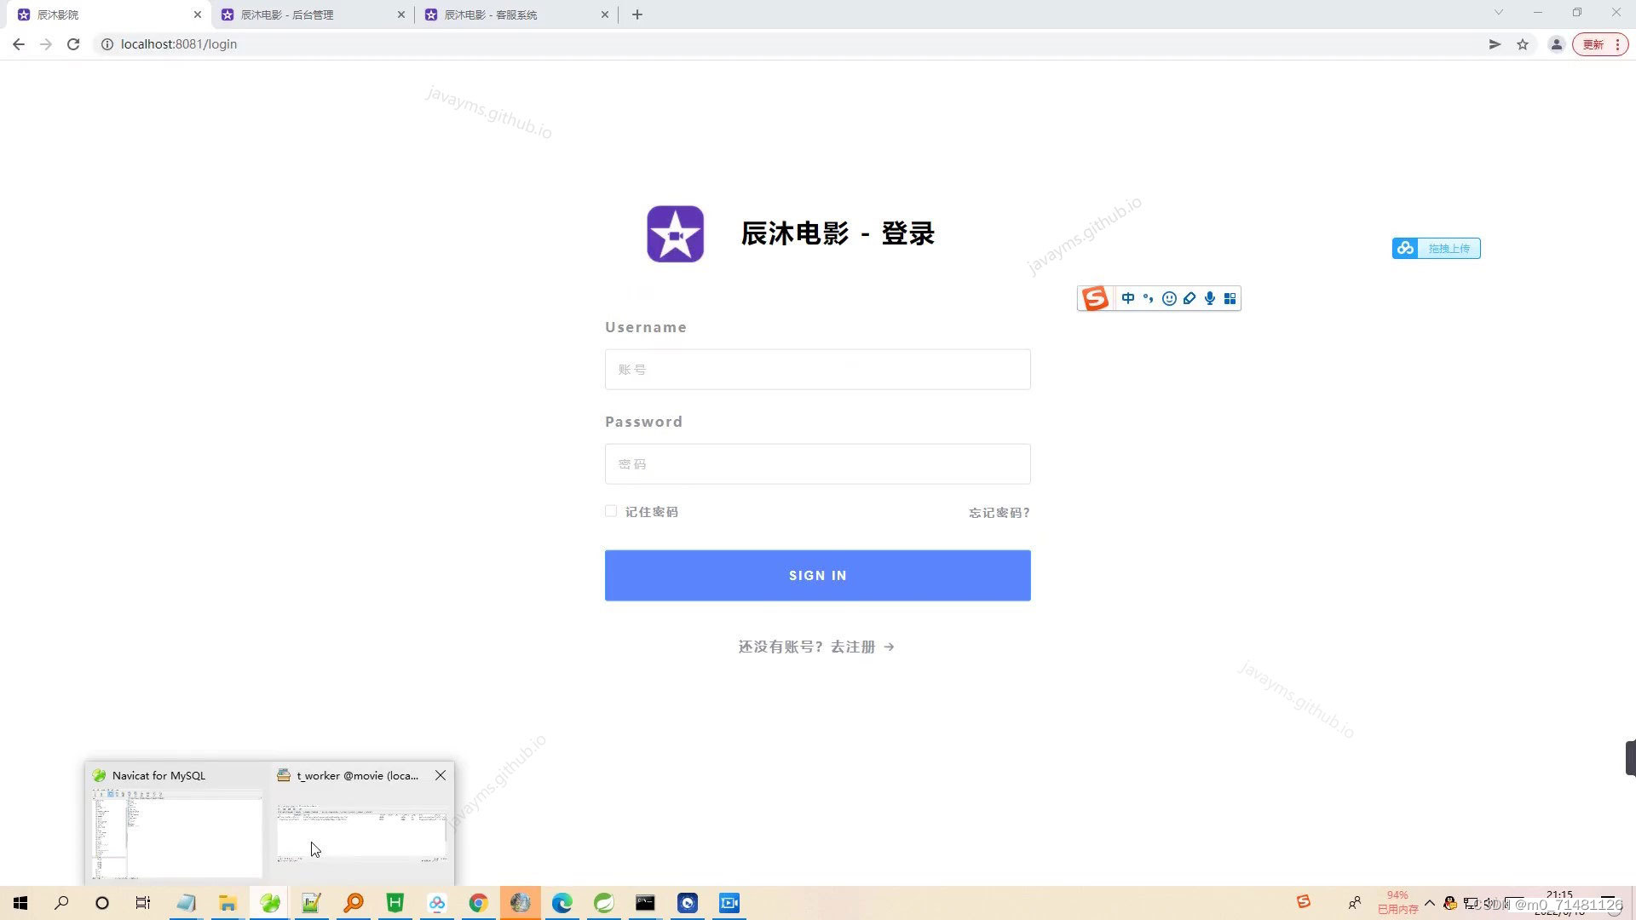Open Sogou toolbox grid icon
This screenshot has height=920, width=1636.
(1230, 298)
